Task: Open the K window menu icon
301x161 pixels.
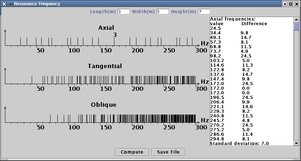Action: pyautogui.click(x=4, y=4)
